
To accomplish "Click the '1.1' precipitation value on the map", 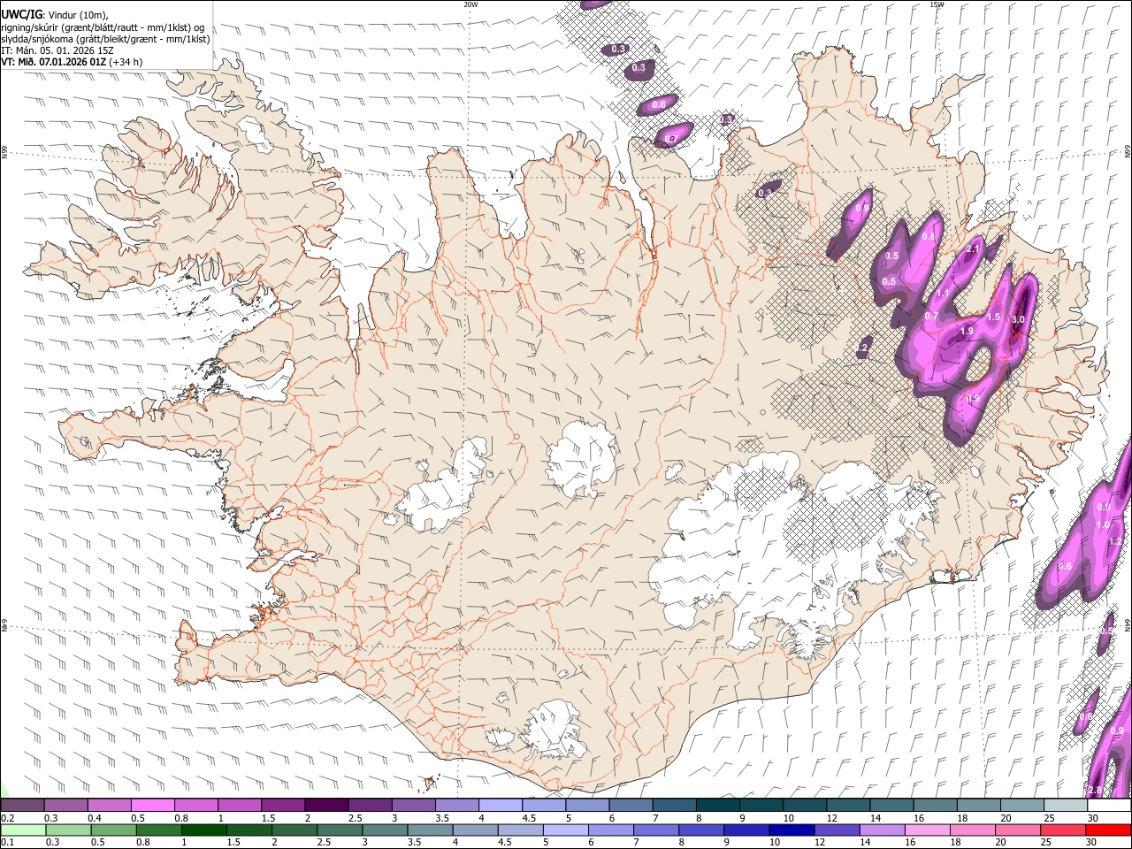I will (x=943, y=294).
